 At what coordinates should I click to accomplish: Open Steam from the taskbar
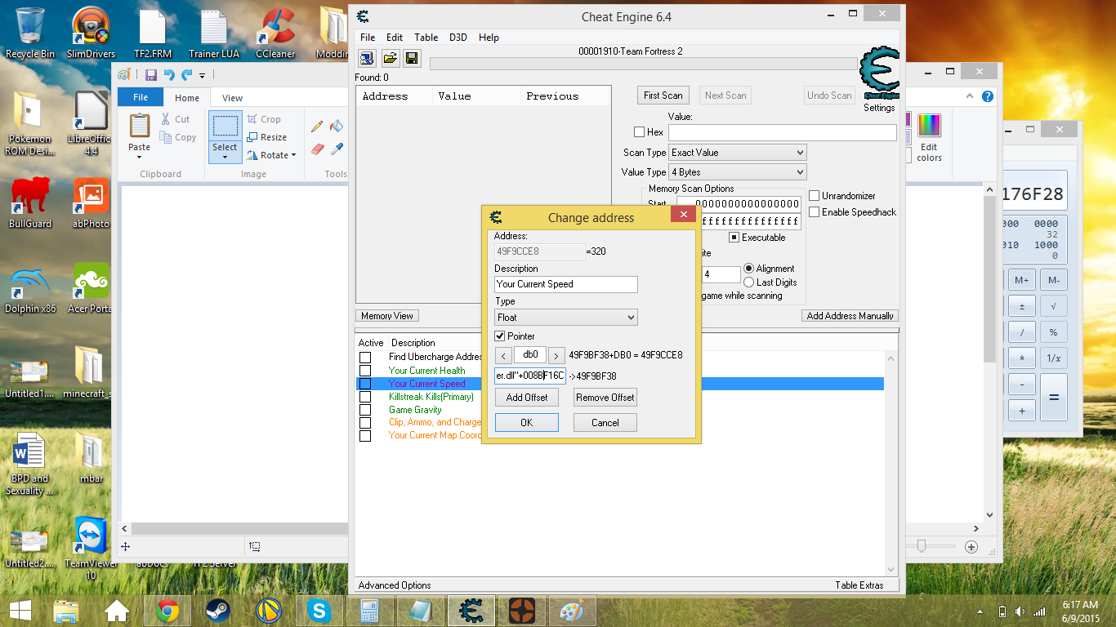[x=217, y=611]
